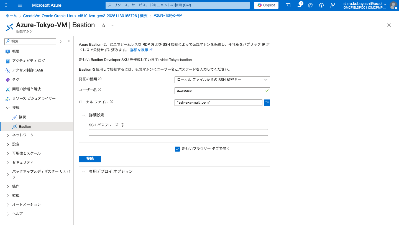Screen dimensions: 399x225
Task: Open the 認証の種類 dropdown
Action: click(222, 80)
